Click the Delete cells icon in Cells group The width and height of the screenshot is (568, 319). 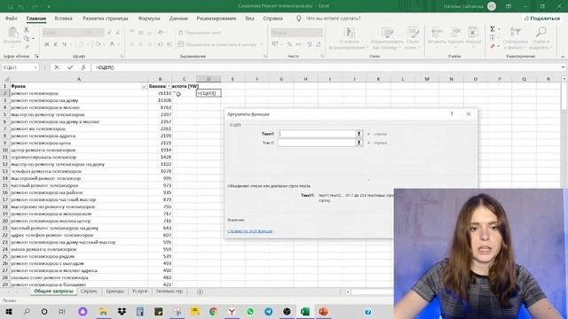(x=455, y=32)
